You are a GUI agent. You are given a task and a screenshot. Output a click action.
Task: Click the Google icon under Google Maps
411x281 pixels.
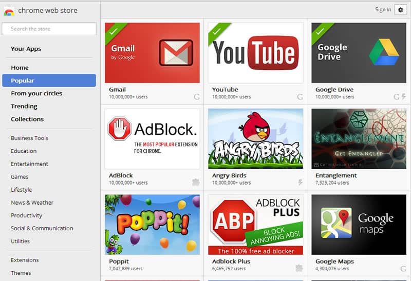coord(403,268)
